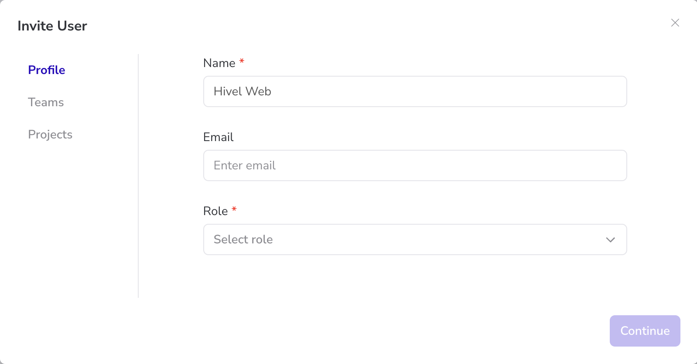Switch to the Profile tab

(47, 70)
